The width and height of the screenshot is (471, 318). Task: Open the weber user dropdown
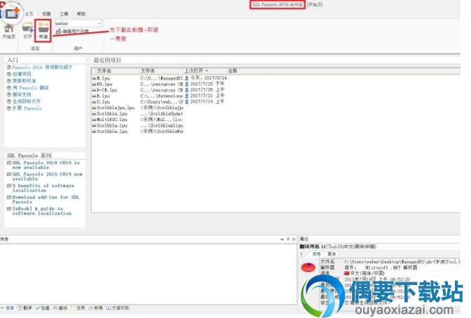click(99, 23)
